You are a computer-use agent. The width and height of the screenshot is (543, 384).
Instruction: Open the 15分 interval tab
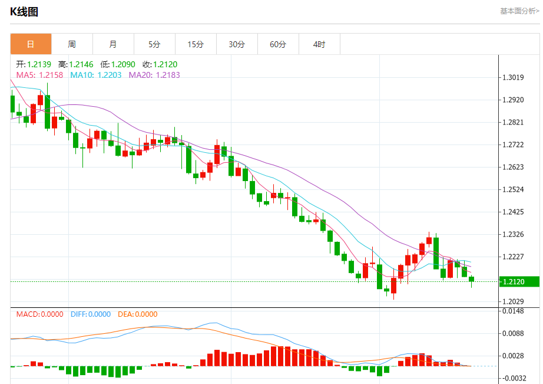(196, 44)
